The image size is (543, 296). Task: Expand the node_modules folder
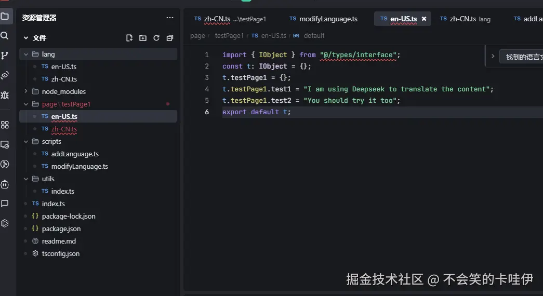[26, 91]
